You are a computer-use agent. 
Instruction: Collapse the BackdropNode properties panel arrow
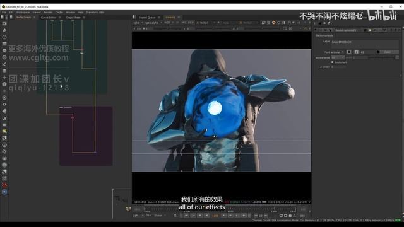coord(316,30)
